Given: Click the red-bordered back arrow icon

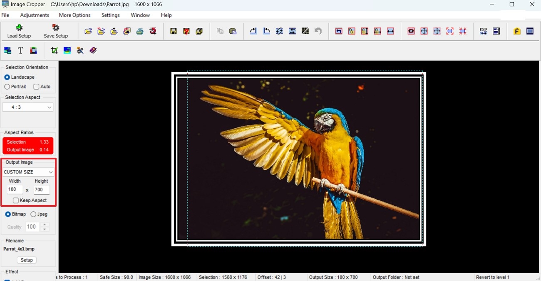Looking at the screenshot, I should (339, 31).
